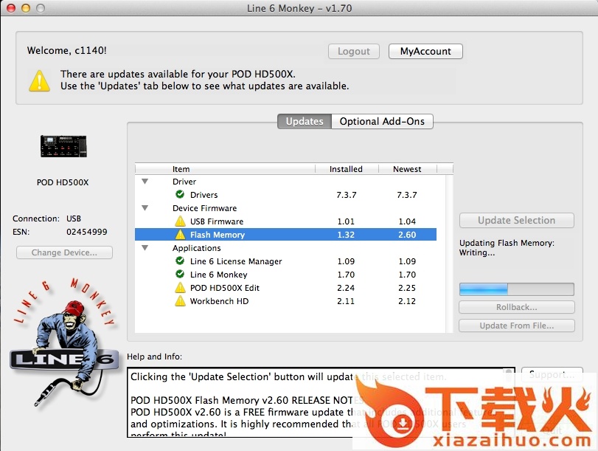Click the warning icon beside Flash Memory
Image resolution: width=598 pixels, height=451 pixels.
click(x=180, y=235)
